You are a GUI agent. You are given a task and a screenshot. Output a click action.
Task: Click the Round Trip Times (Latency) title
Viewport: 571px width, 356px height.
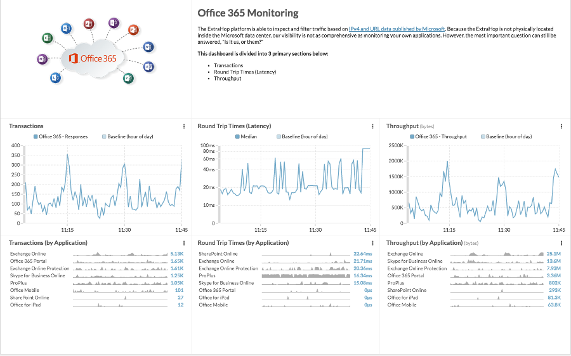tap(234, 126)
